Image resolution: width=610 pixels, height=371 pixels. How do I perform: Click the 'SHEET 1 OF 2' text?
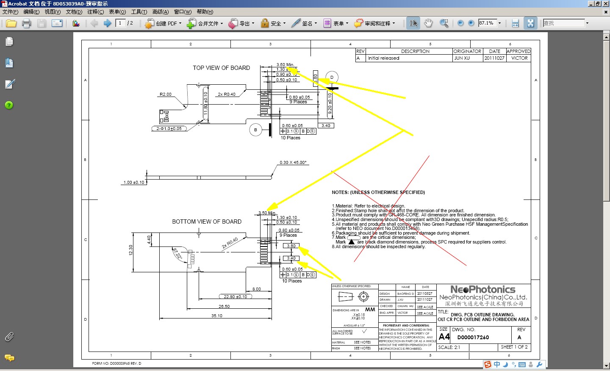tap(514, 347)
